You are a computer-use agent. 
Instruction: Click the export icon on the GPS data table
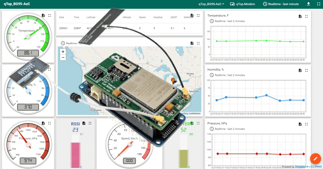[x=192, y=15]
